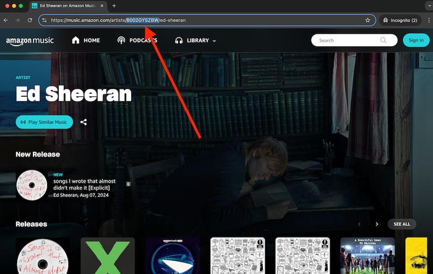The height and width of the screenshot is (274, 433).
Task: Click Play Similar Music button
Action: pyautogui.click(x=44, y=122)
